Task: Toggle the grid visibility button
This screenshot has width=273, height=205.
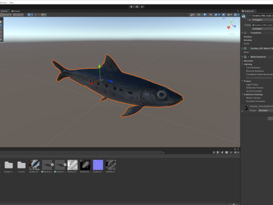Action: 29,15
